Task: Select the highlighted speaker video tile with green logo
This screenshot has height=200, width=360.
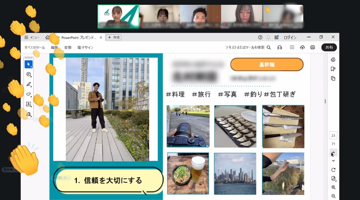Action: 118,16
